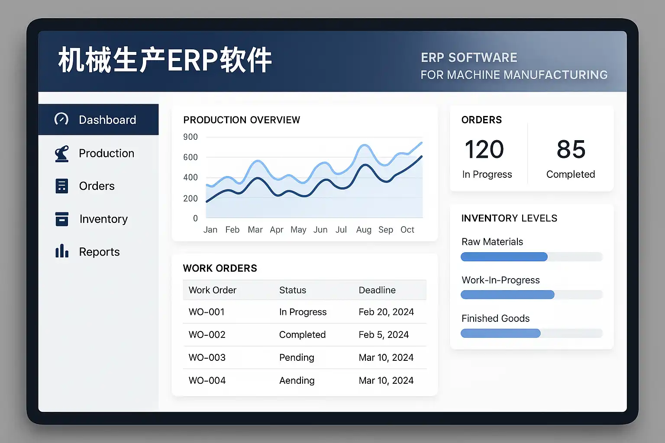Image resolution: width=665 pixels, height=443 pixels.
Task: Click the ERP SOFTWARE header subtitle
Action: (x=469, y=58)
